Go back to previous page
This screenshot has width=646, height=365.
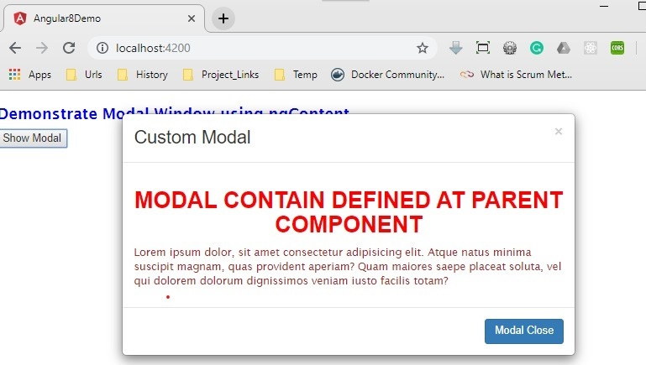[15, 48]
